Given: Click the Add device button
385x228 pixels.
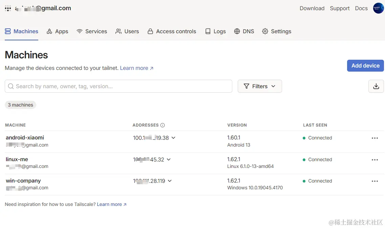Looking at the screenshot, I should [x=365, y=65].
